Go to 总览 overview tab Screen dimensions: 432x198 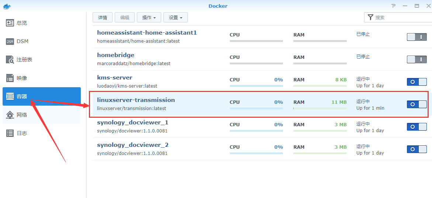tap(42, 23)
